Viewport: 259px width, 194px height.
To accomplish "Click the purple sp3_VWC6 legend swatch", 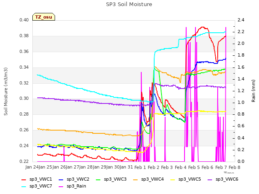I will click(x=210, y=180).
